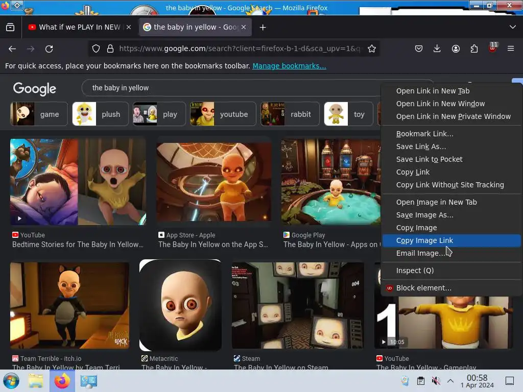Click the Firefox taskbar icon
Screen dimensions: 523x392
pyautogui.click(x=62, y=381)
